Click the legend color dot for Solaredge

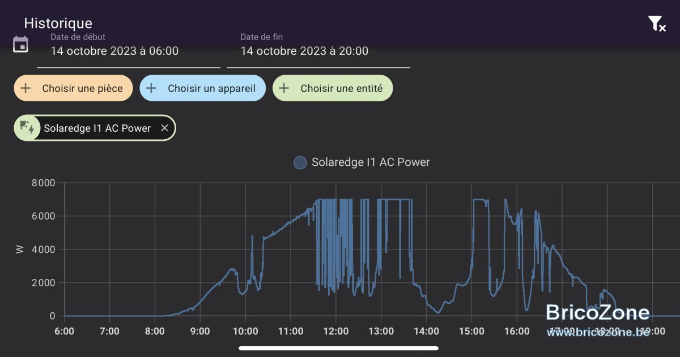300,163
